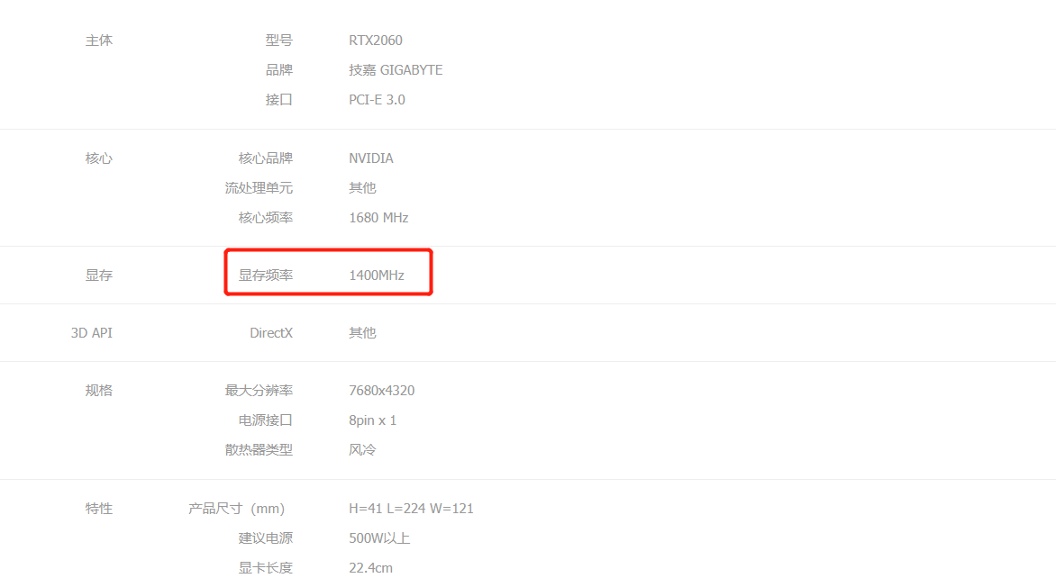Click the 3D API section label
Screen dimensions: 1056x587
tap(92, 333)
